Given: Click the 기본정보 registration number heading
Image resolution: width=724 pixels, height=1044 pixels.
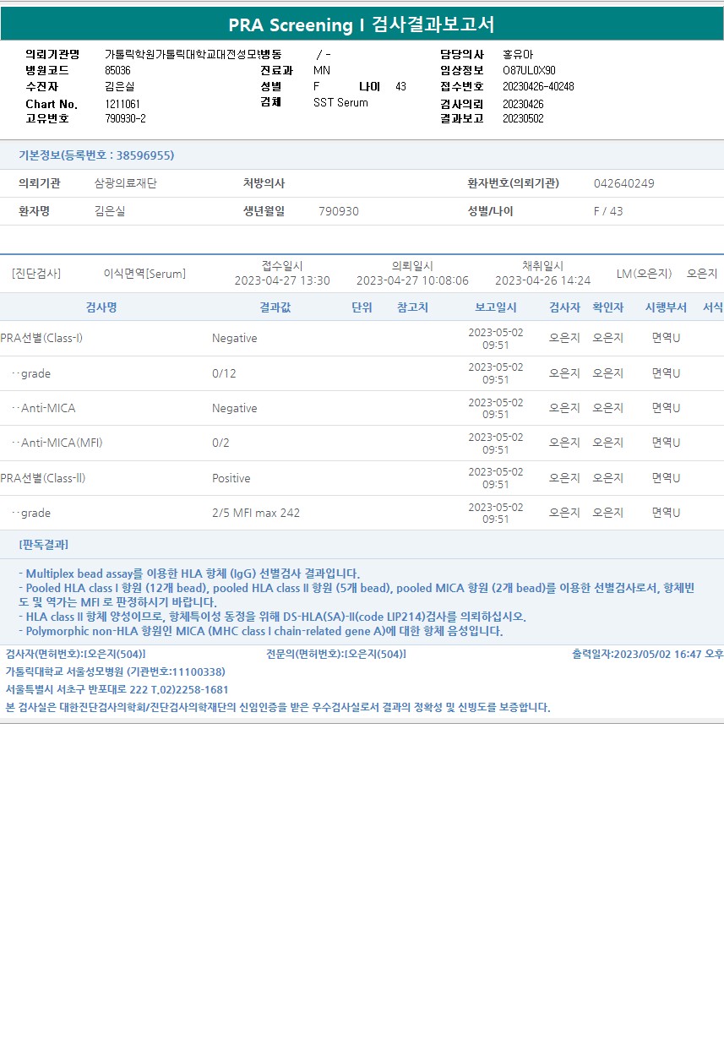Looking at the screenshot, I should pos(96,155).
